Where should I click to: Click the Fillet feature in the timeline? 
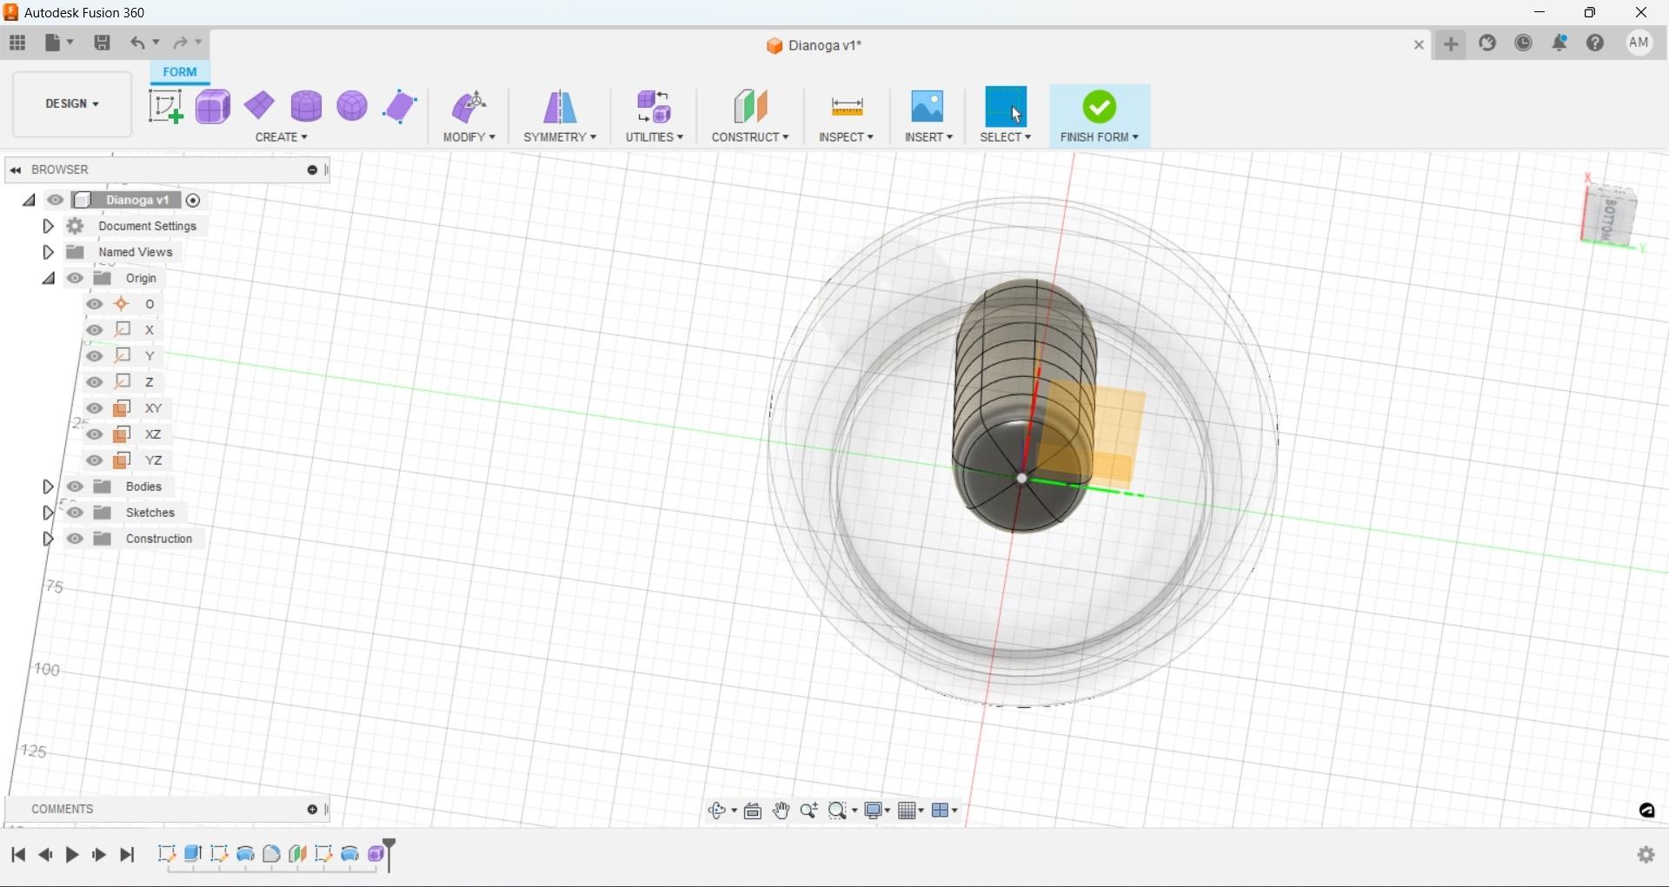coord(271,854)
